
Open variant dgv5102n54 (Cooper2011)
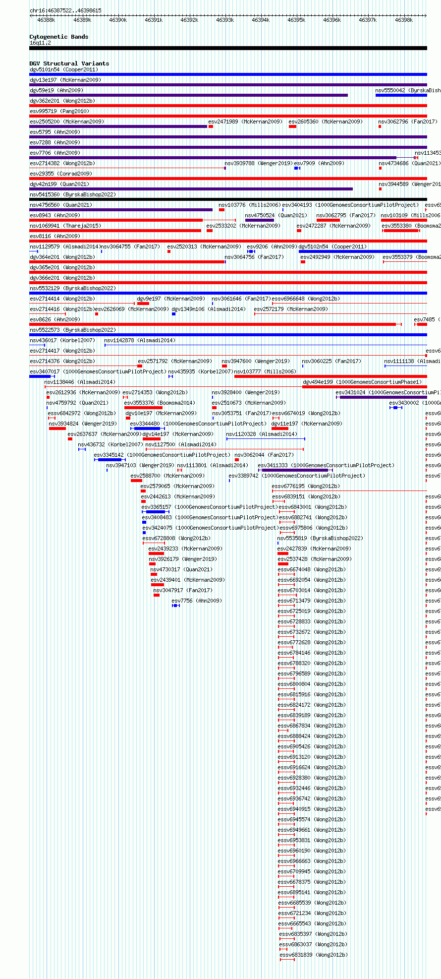332,246
